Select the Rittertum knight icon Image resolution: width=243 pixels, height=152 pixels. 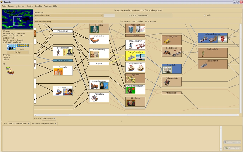[94, 98]
